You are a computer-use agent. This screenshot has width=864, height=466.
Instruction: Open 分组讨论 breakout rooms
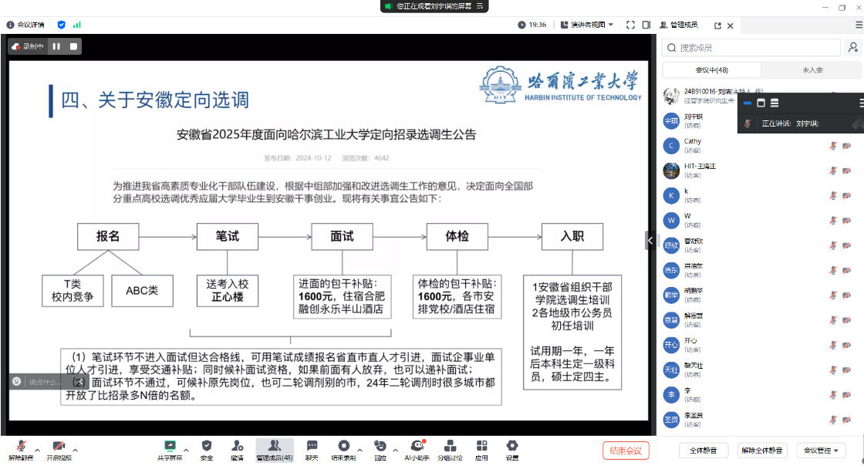coord(450,449)
